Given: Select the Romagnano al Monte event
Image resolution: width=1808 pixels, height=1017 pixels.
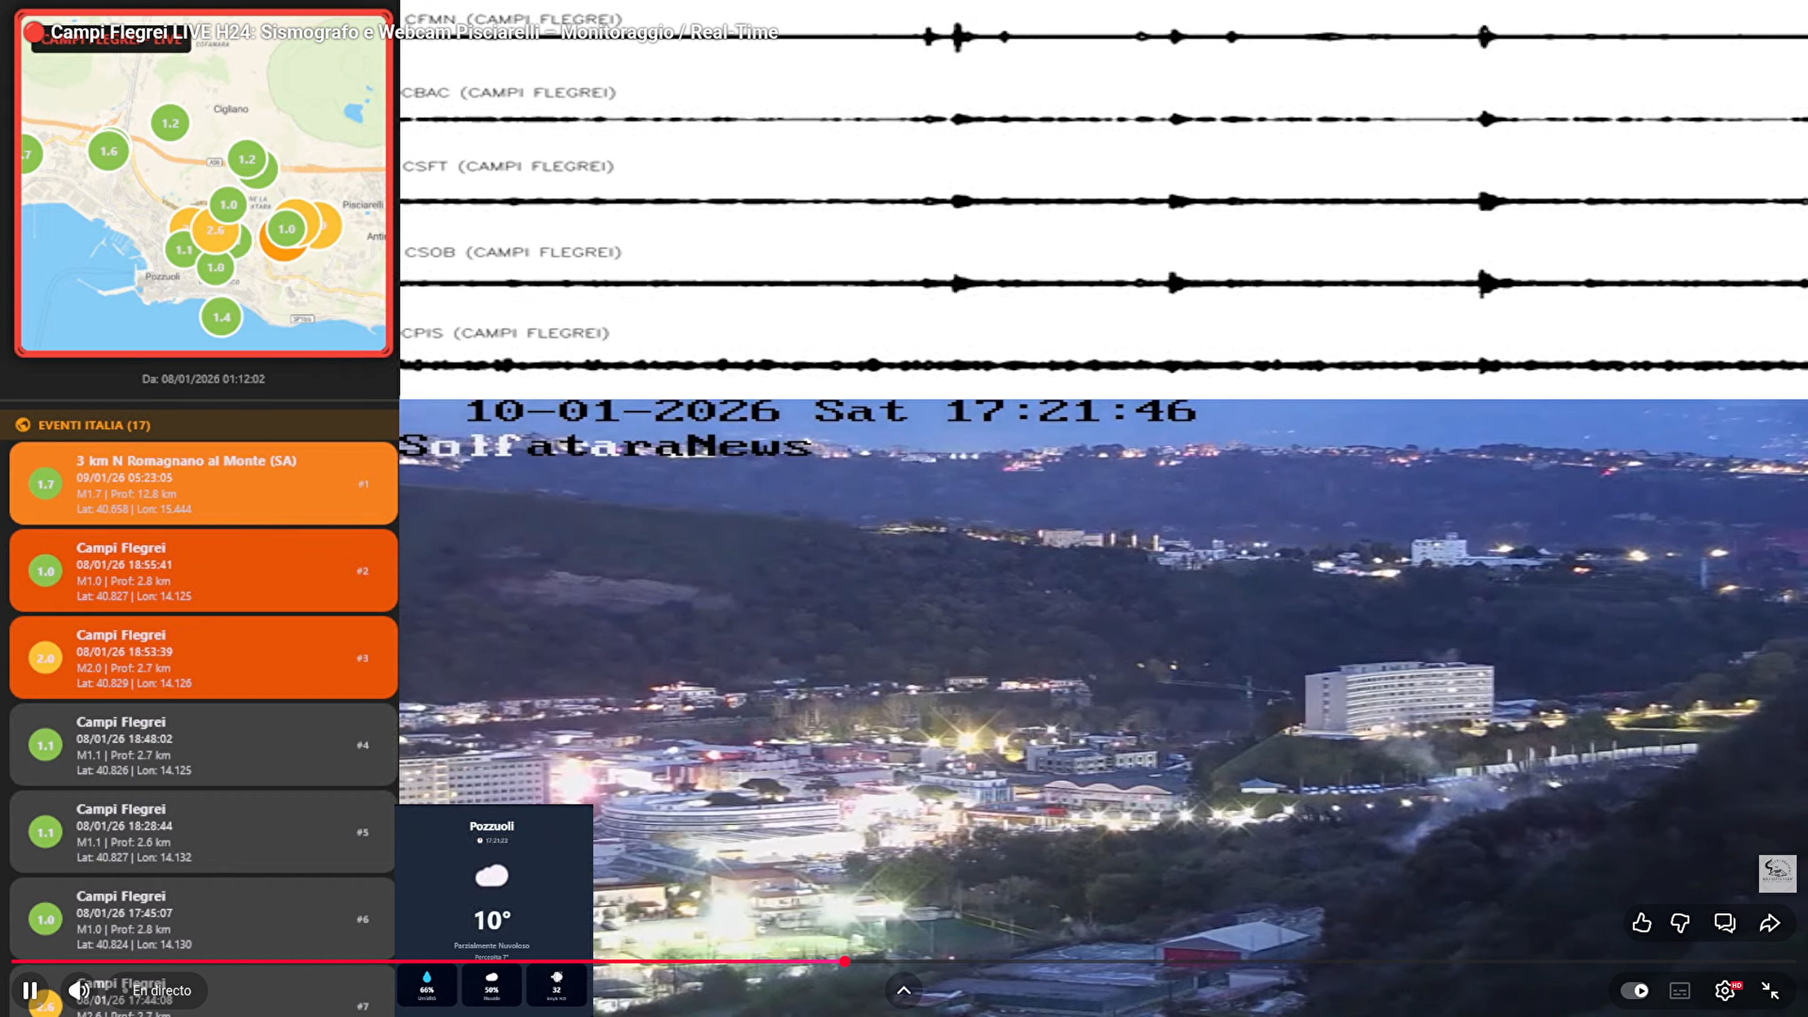Looking at the screenshot, I should [203, 484].
